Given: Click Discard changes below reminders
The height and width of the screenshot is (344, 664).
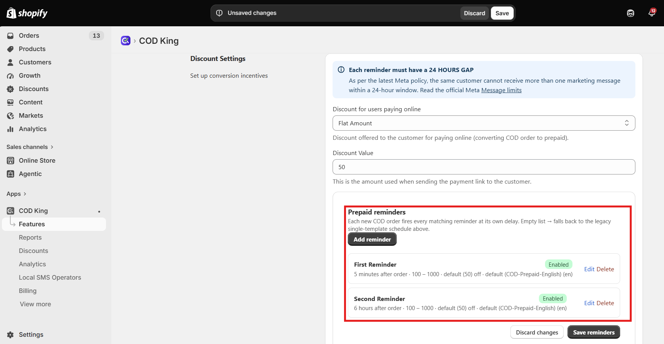Looking at the screenshot, I should (x=537, y=332).
